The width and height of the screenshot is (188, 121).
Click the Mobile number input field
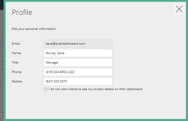(x=78, y=82)
